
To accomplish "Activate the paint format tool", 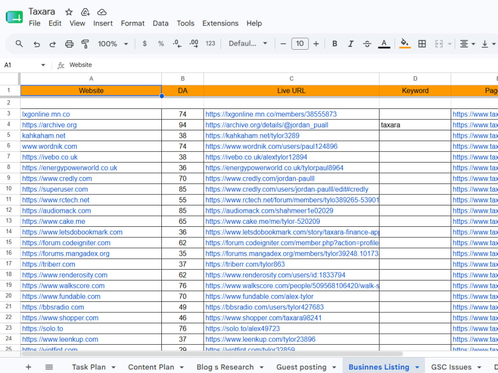I will pos(85,44).
